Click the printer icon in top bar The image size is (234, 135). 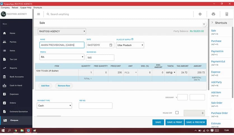pyautogui.click(x=213, y=14)
